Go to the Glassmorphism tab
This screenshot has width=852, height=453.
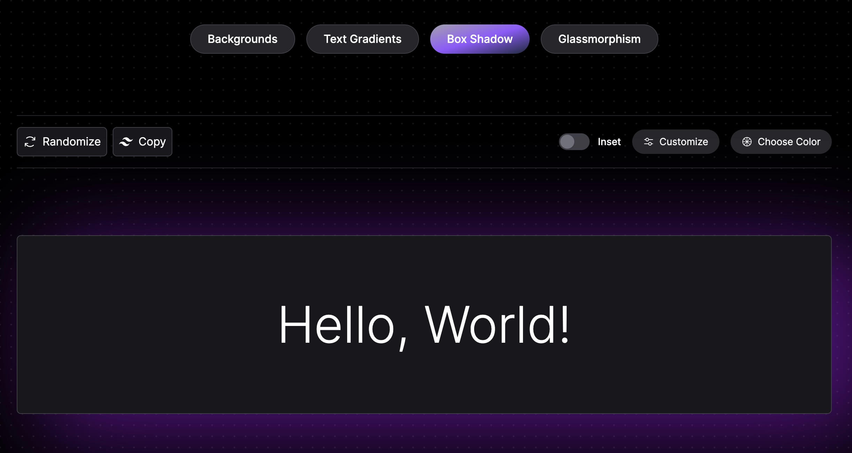coord(599,39)
